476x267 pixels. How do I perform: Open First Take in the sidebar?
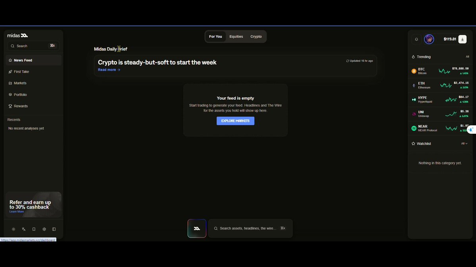(34, 72)
